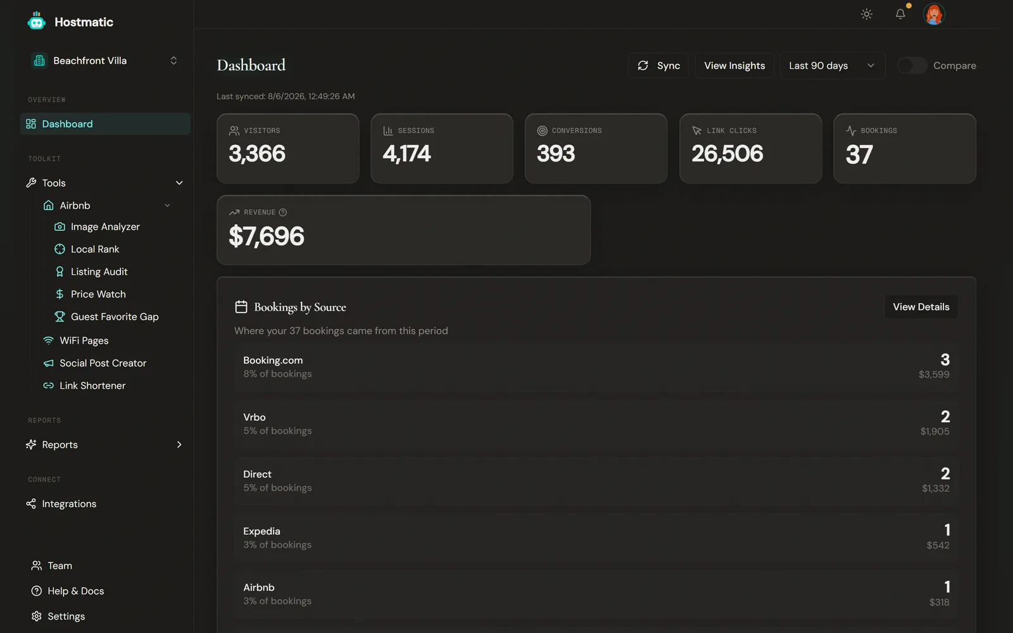The height and width of the screenshot is (633, 1013).
Task: Click the Guest Favorite Gap trophy icon
Action: (x=60, y=316)
